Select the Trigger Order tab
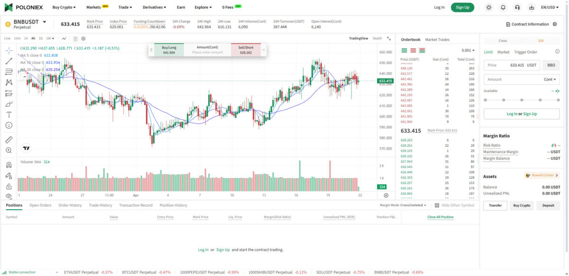This screenshot has height=276, width=569. [x=526, y=52]
